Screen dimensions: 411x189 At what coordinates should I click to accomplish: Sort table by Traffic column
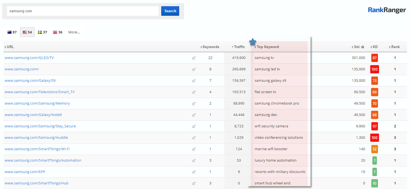click(x=239, y=47)
